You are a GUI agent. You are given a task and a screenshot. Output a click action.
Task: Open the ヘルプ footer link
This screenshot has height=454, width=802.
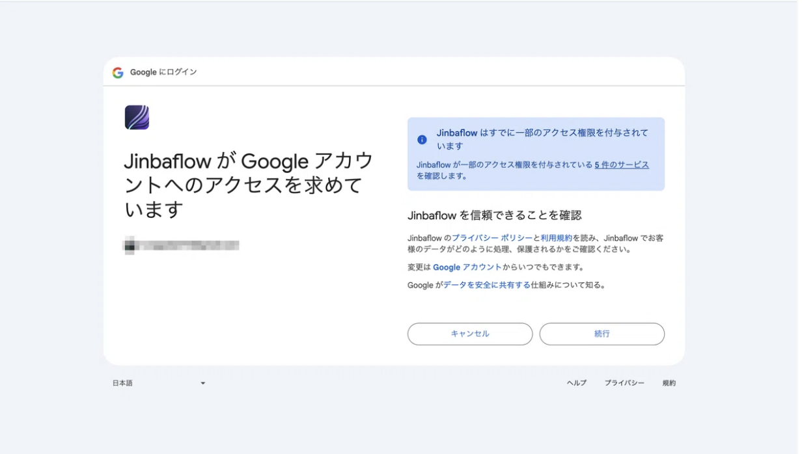[x=577, y=383]
